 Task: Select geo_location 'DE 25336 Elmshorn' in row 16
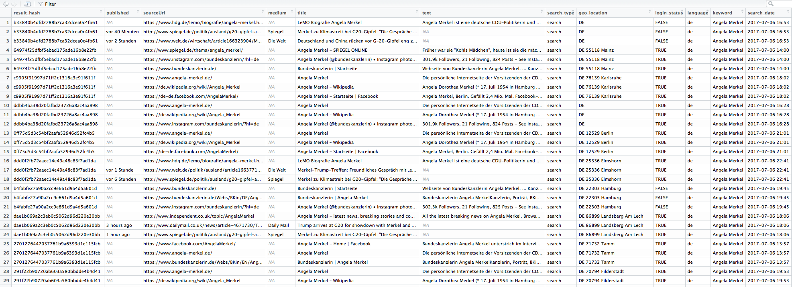(615, 161)
